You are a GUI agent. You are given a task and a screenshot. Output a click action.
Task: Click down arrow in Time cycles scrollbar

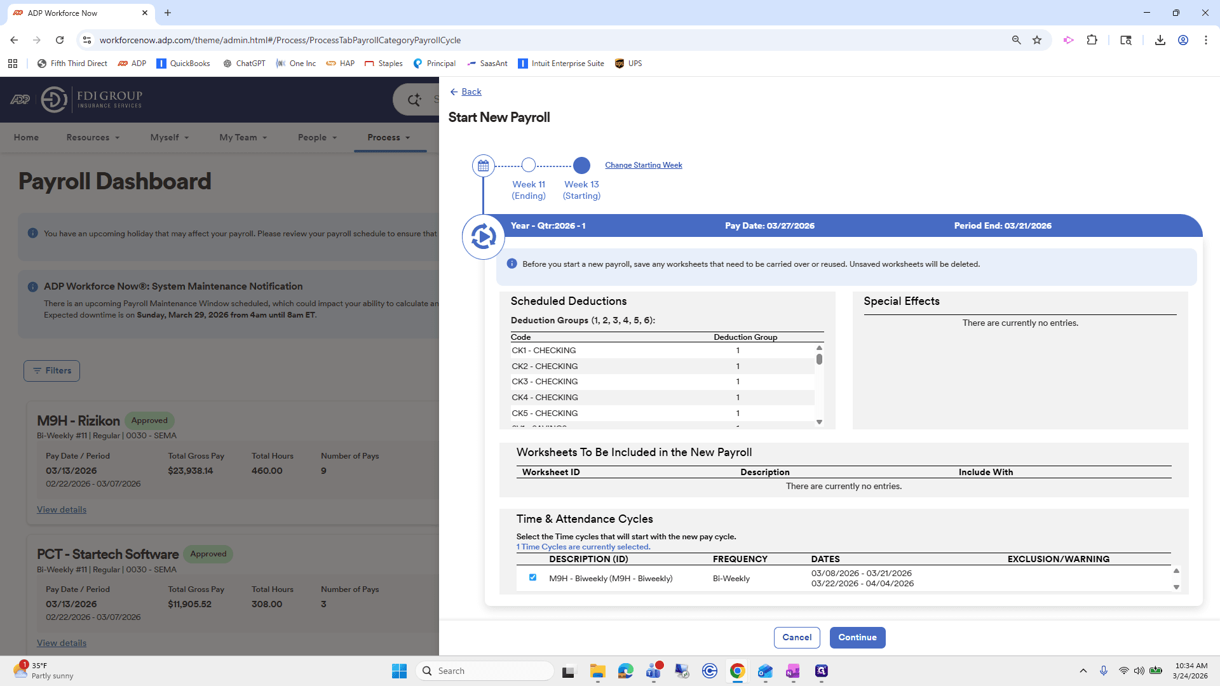point(1176,587)
